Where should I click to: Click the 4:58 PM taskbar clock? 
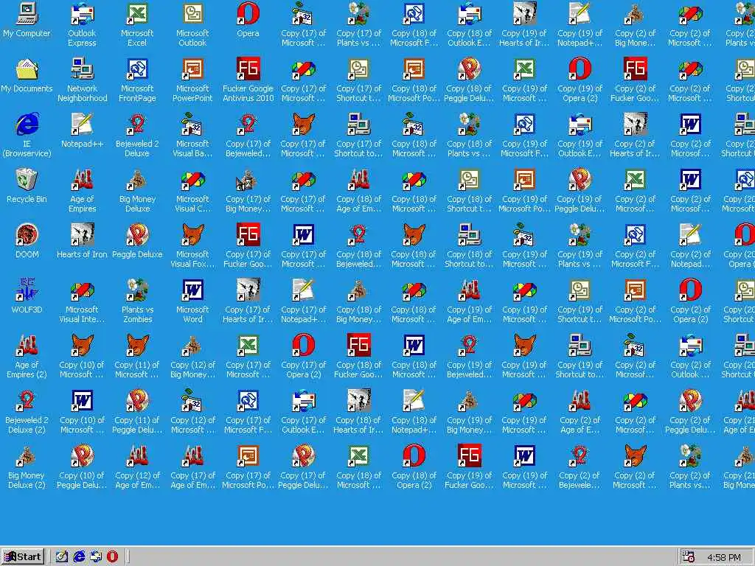(x=724, y=557)
